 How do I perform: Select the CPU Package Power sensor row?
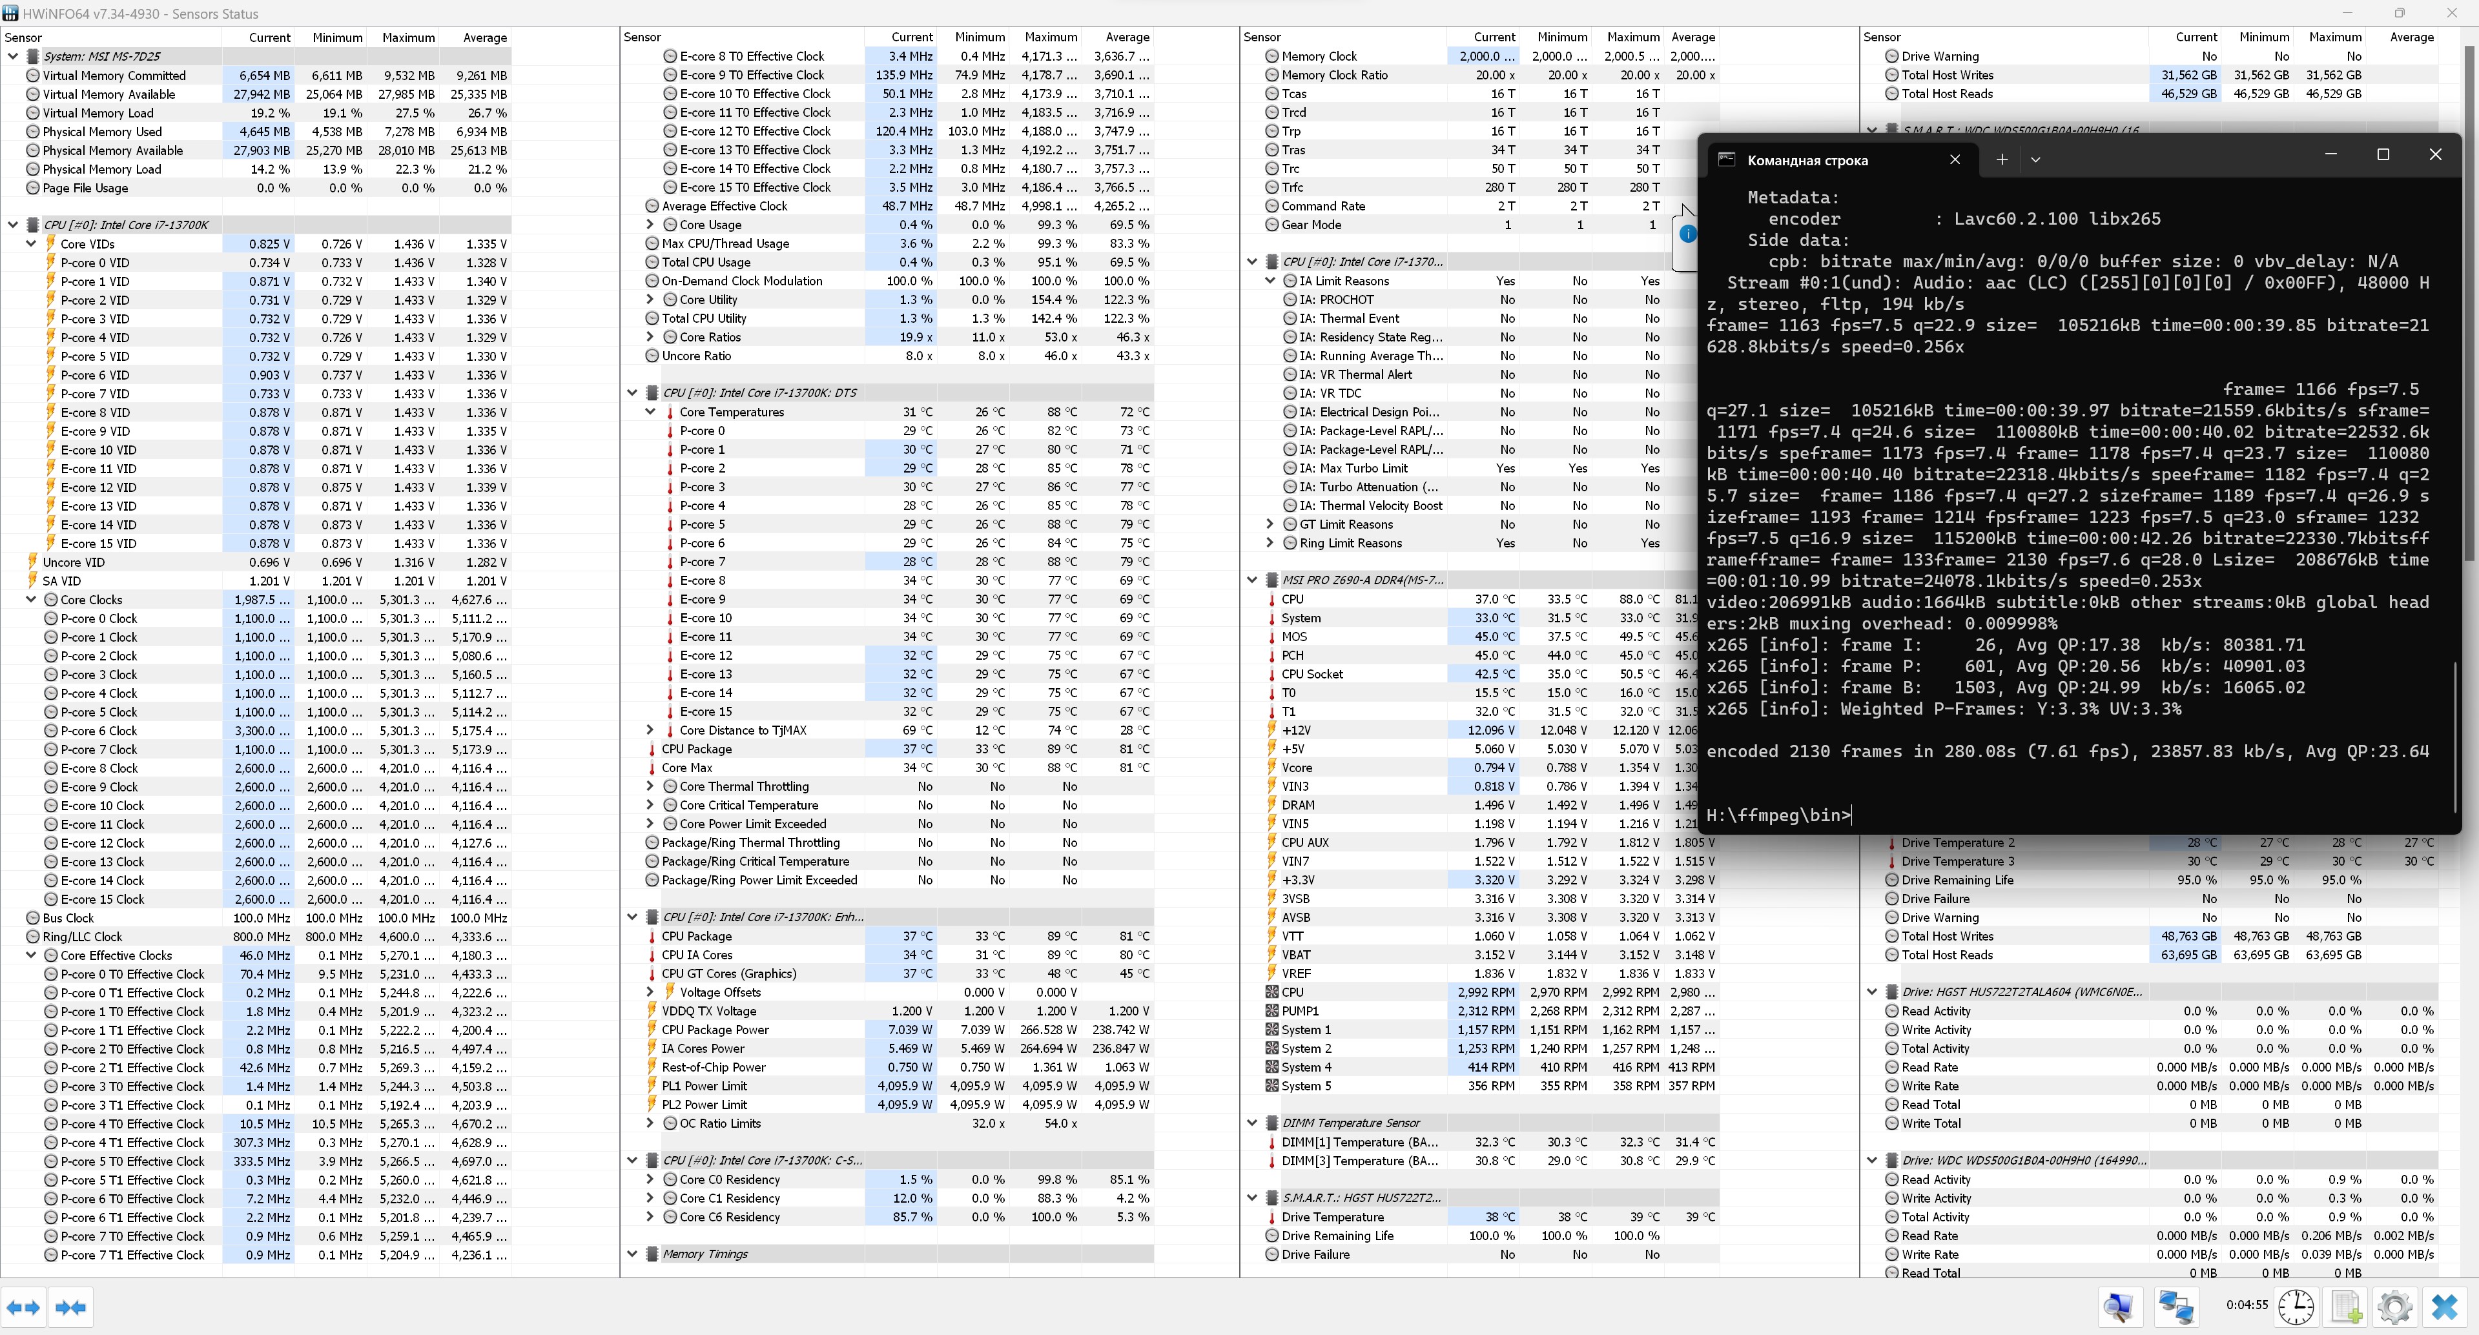tap(715, 1030)
